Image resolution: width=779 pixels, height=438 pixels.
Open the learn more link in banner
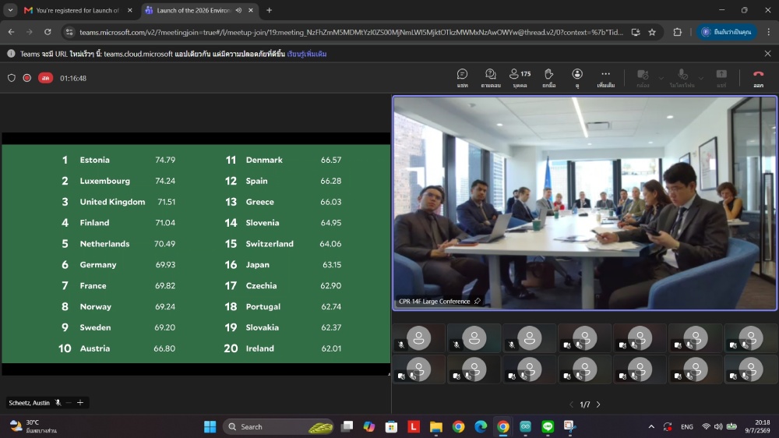[x=306, y=54]
